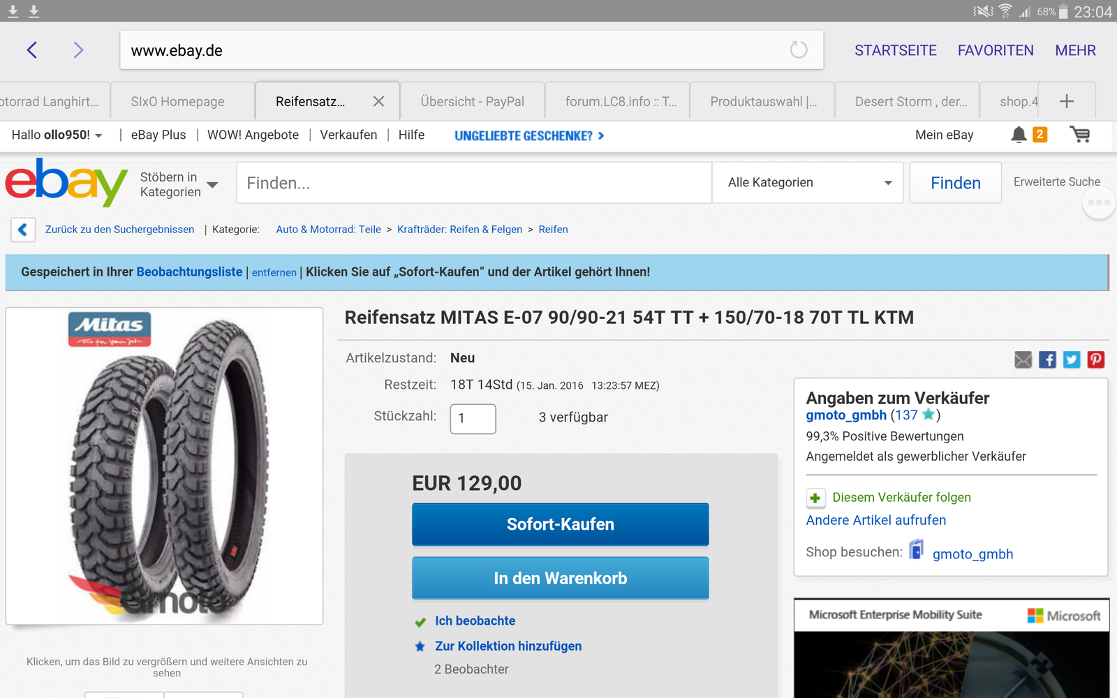Share listing via email icon
The image size is (1117, 698).
(x=1023, y=359)
